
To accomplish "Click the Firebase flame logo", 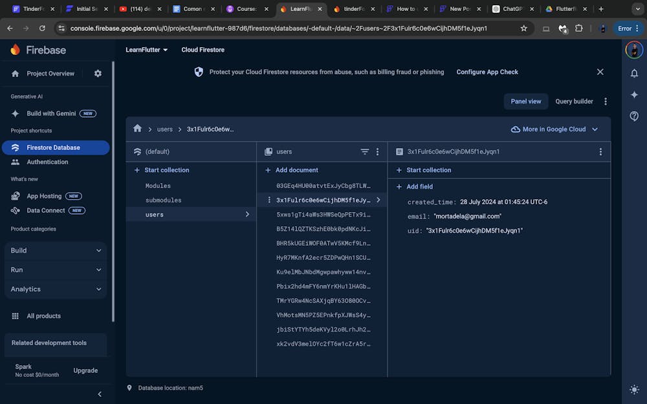I will click(16, 50).
